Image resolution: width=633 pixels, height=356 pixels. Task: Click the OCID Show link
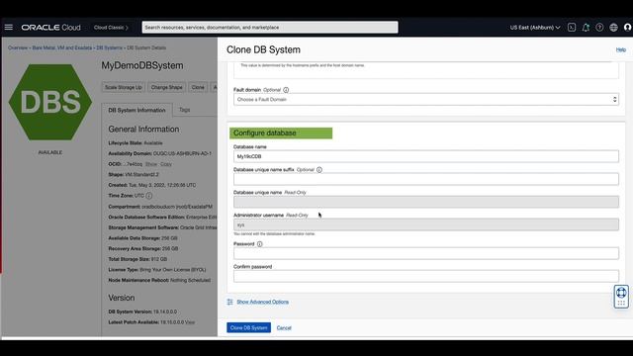pyautogui.click(x=151, y=164)
